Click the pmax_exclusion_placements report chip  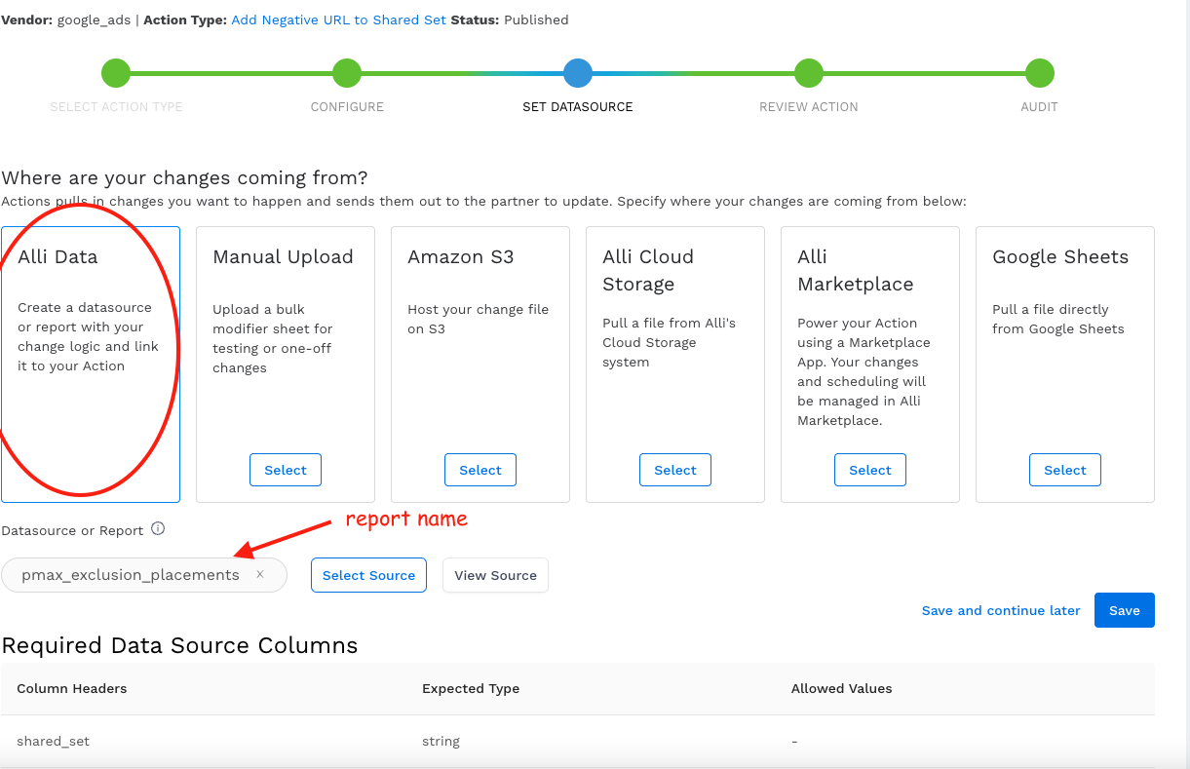[x=131, y=575]
